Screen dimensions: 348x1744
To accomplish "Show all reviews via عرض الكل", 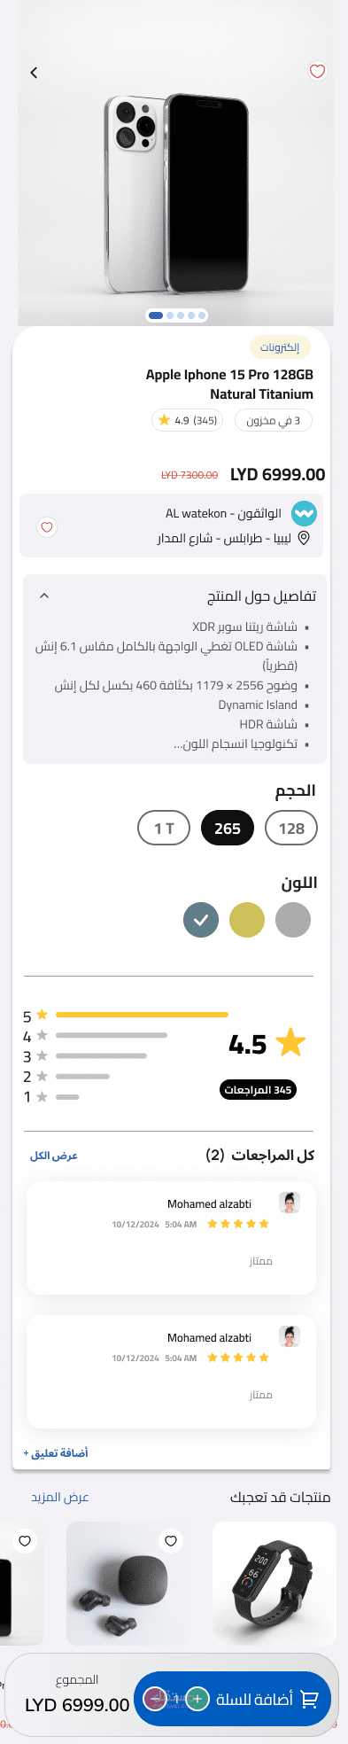I will [54, 1156].
